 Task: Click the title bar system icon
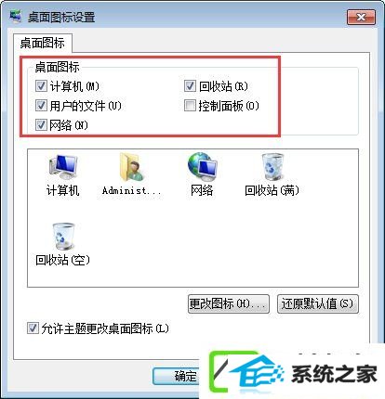(x=16, y=17)
